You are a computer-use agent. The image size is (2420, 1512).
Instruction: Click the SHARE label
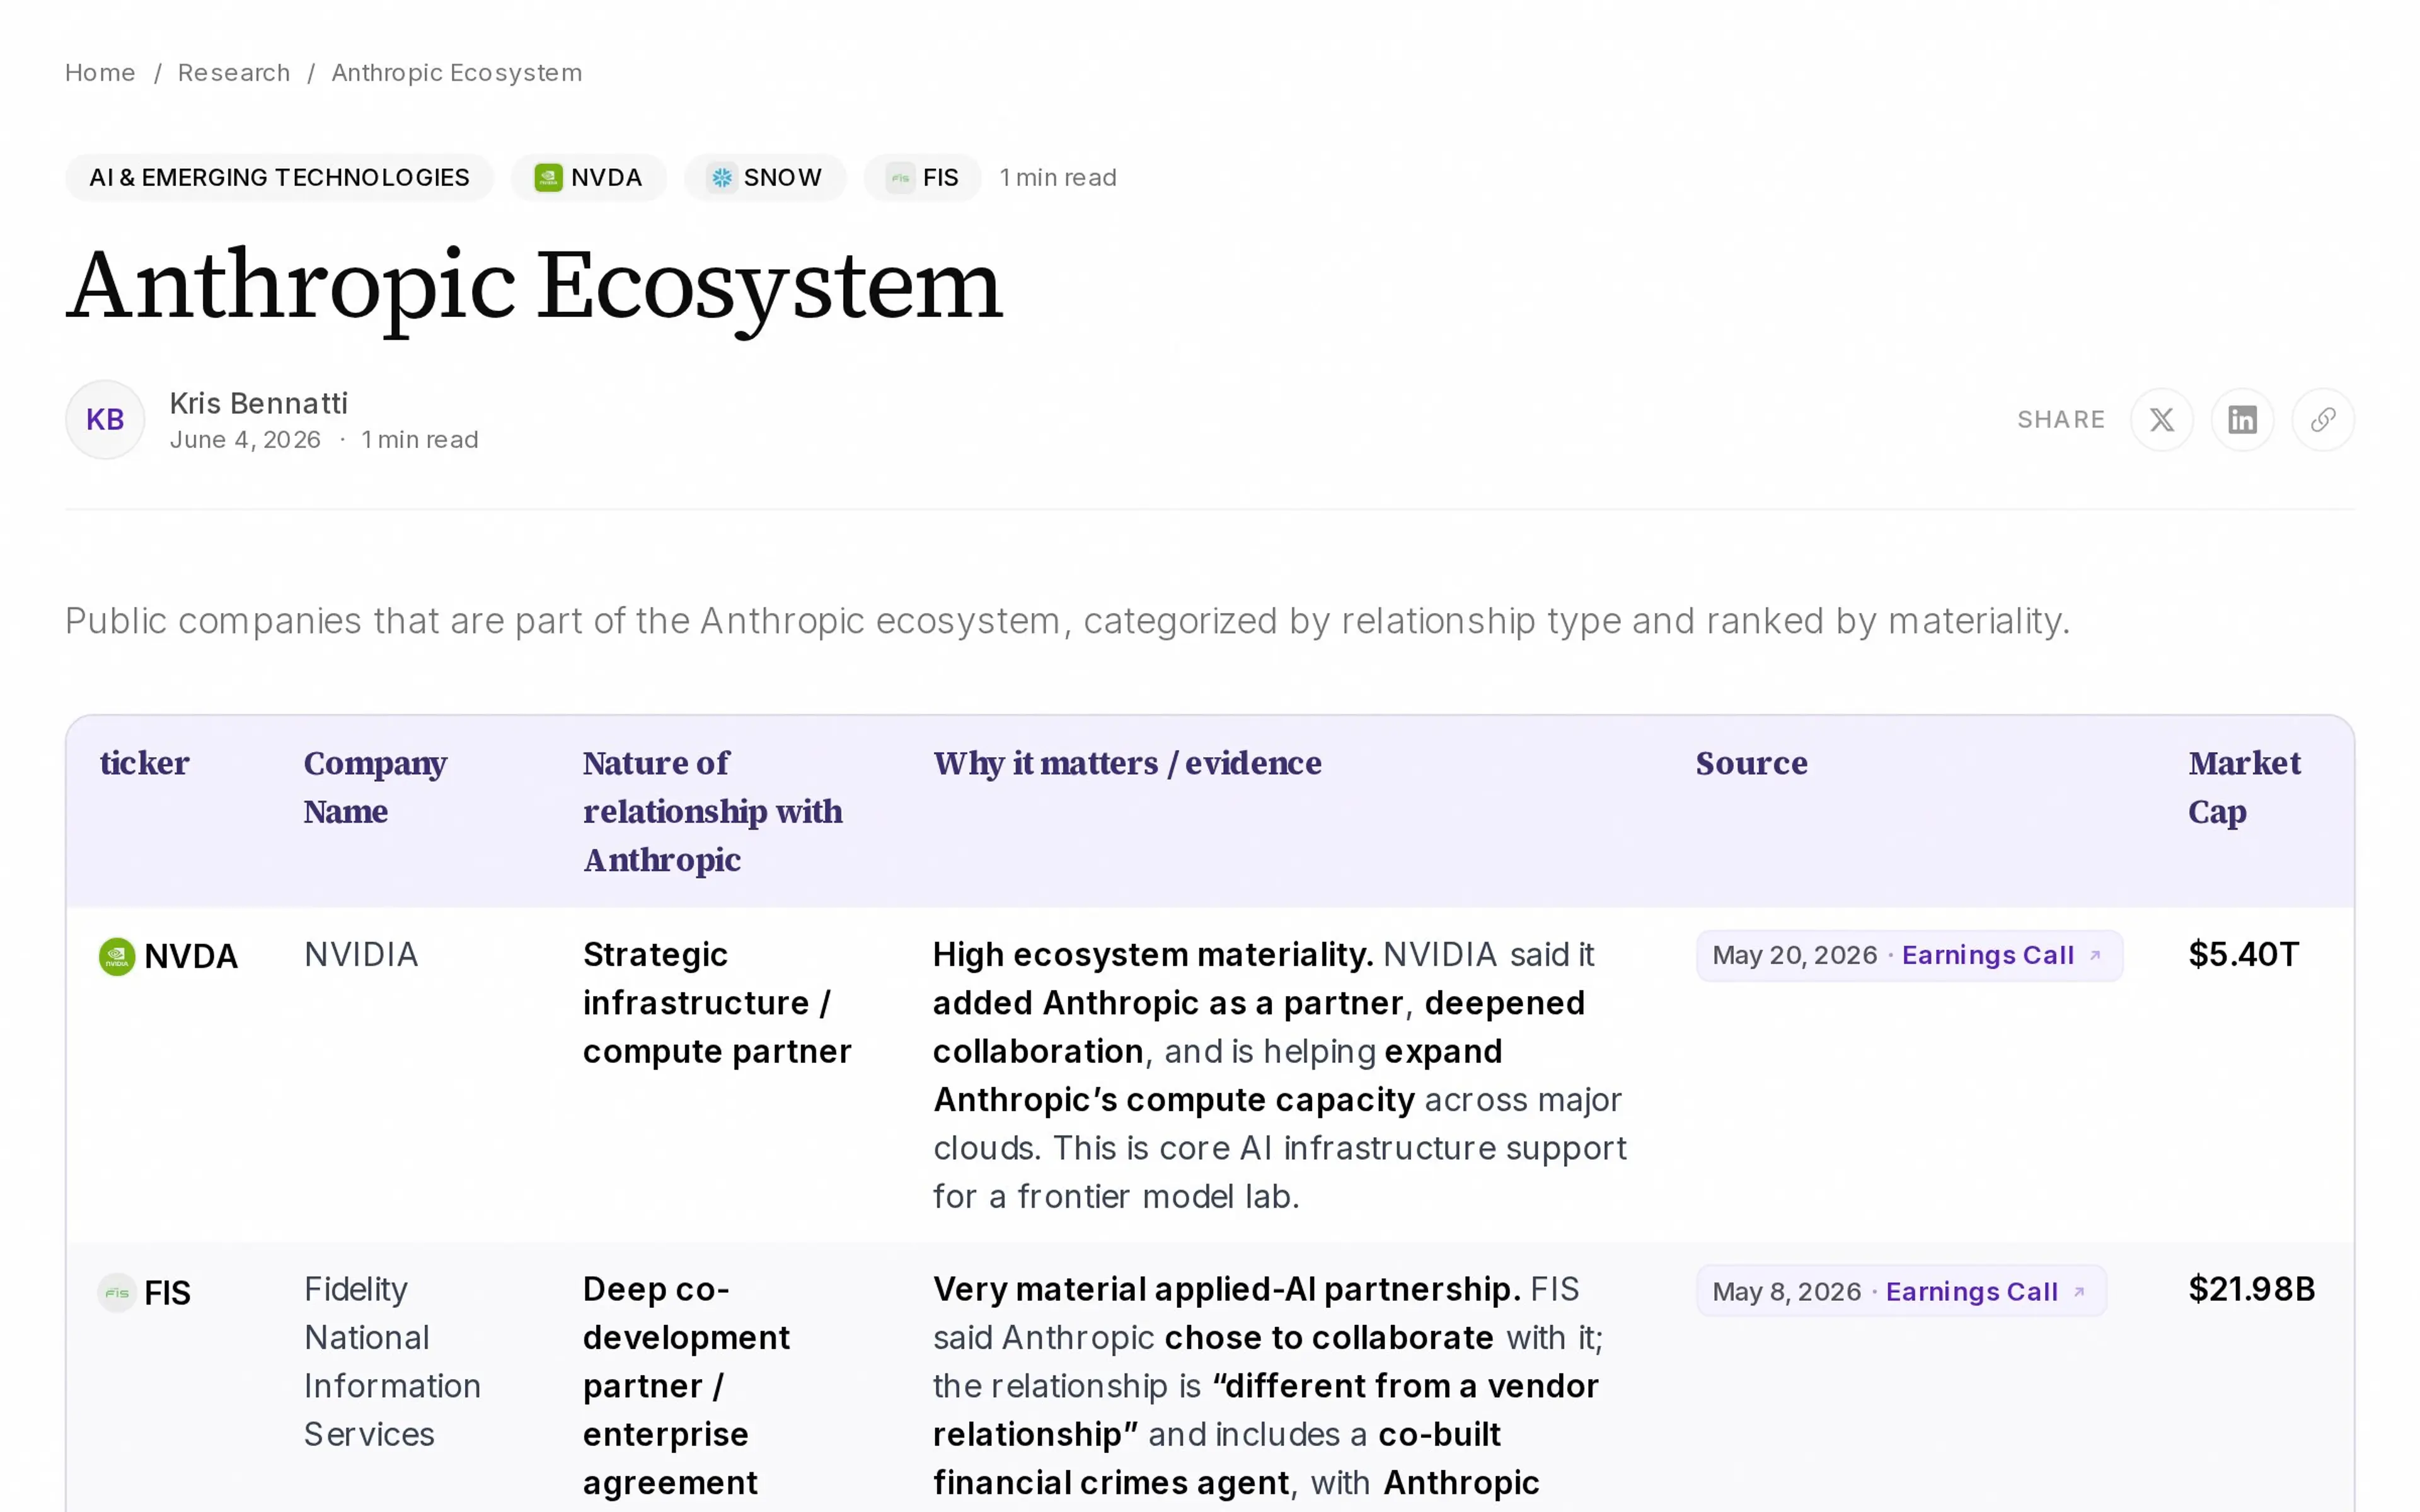(x=2061, y=419)
